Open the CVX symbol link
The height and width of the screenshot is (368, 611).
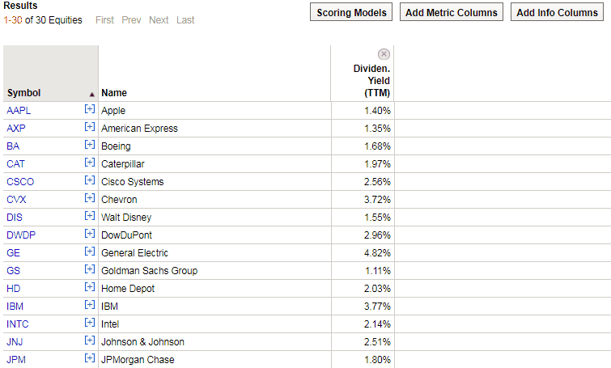coord(16,200)
